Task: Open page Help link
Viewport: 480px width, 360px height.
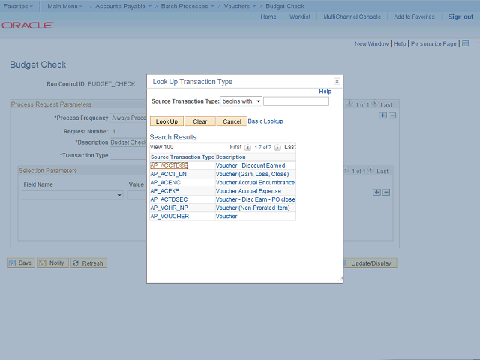Action: pyautogui.click(x=400, y=43)
